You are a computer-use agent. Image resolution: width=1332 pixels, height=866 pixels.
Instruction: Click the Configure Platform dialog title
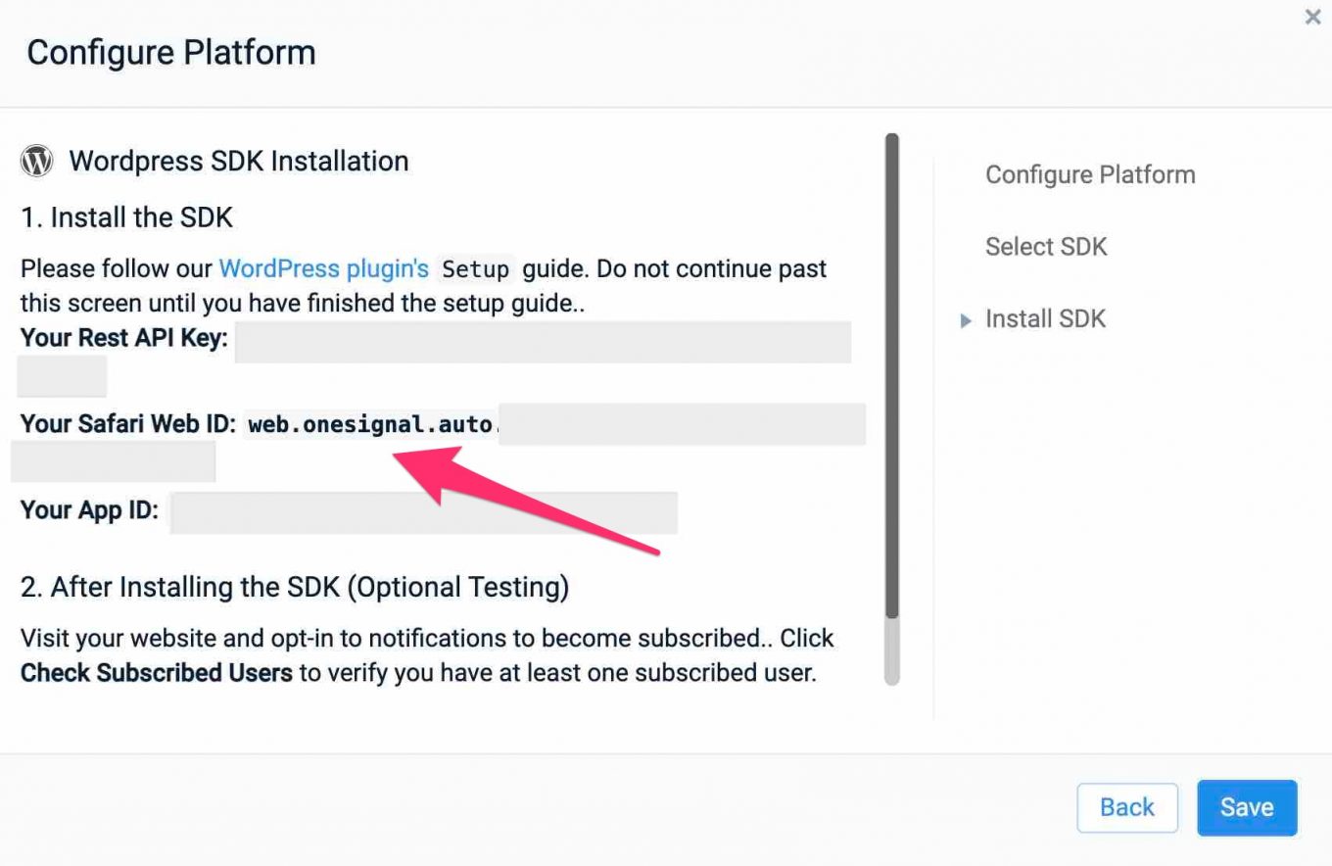[x=170, y=52]
